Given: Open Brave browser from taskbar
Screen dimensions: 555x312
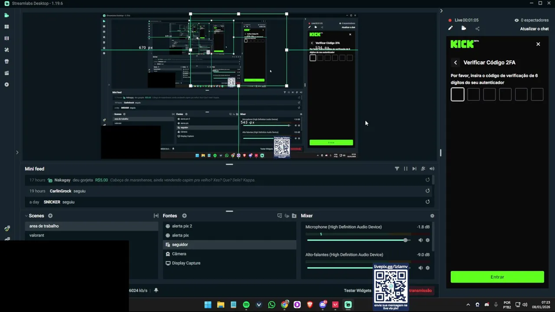Looking at the screenshot, I should (x=310, y=305).
